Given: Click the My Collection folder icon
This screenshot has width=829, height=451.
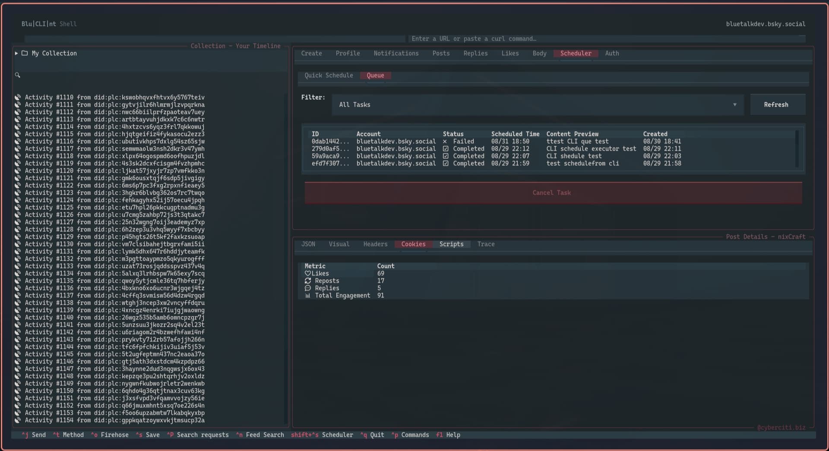Looking at the screenshot, I should coord(25,54).
